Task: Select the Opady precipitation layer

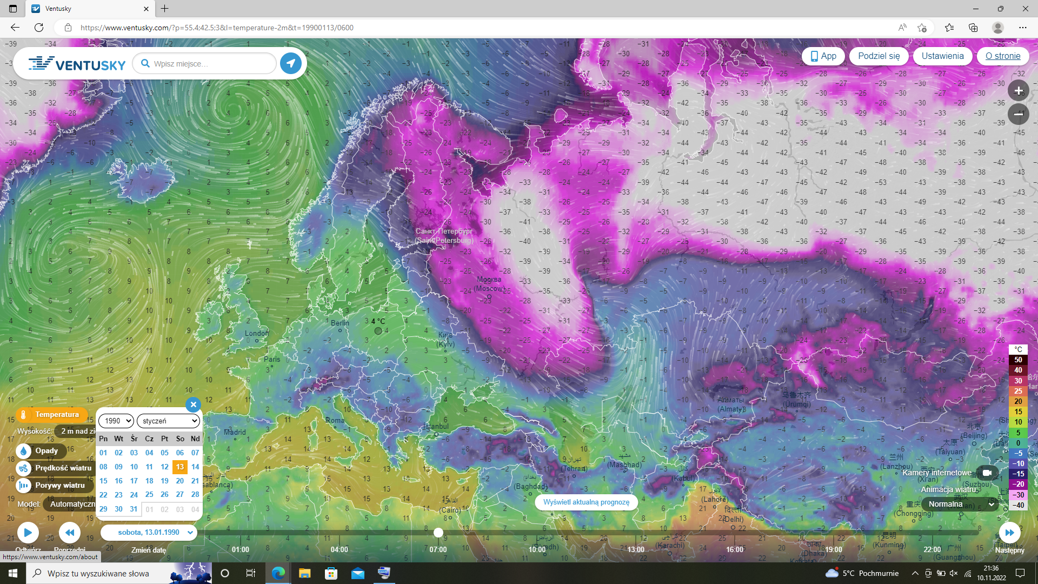Action: click(46, 451)
